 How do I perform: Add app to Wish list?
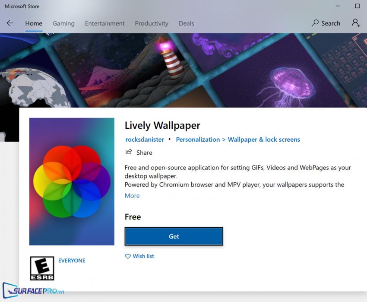[139, 256]
